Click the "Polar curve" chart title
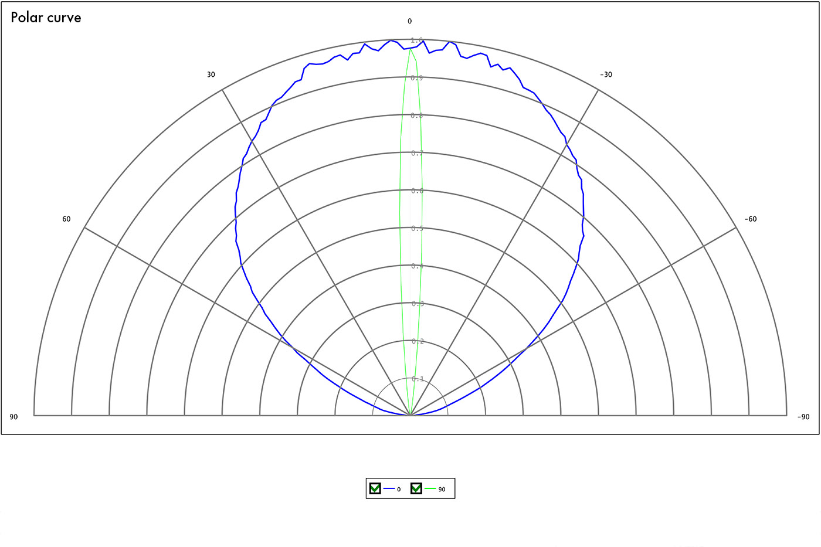The width and height of the screenshot is (821, 547). pyautogui.click(x=46, y=18)
